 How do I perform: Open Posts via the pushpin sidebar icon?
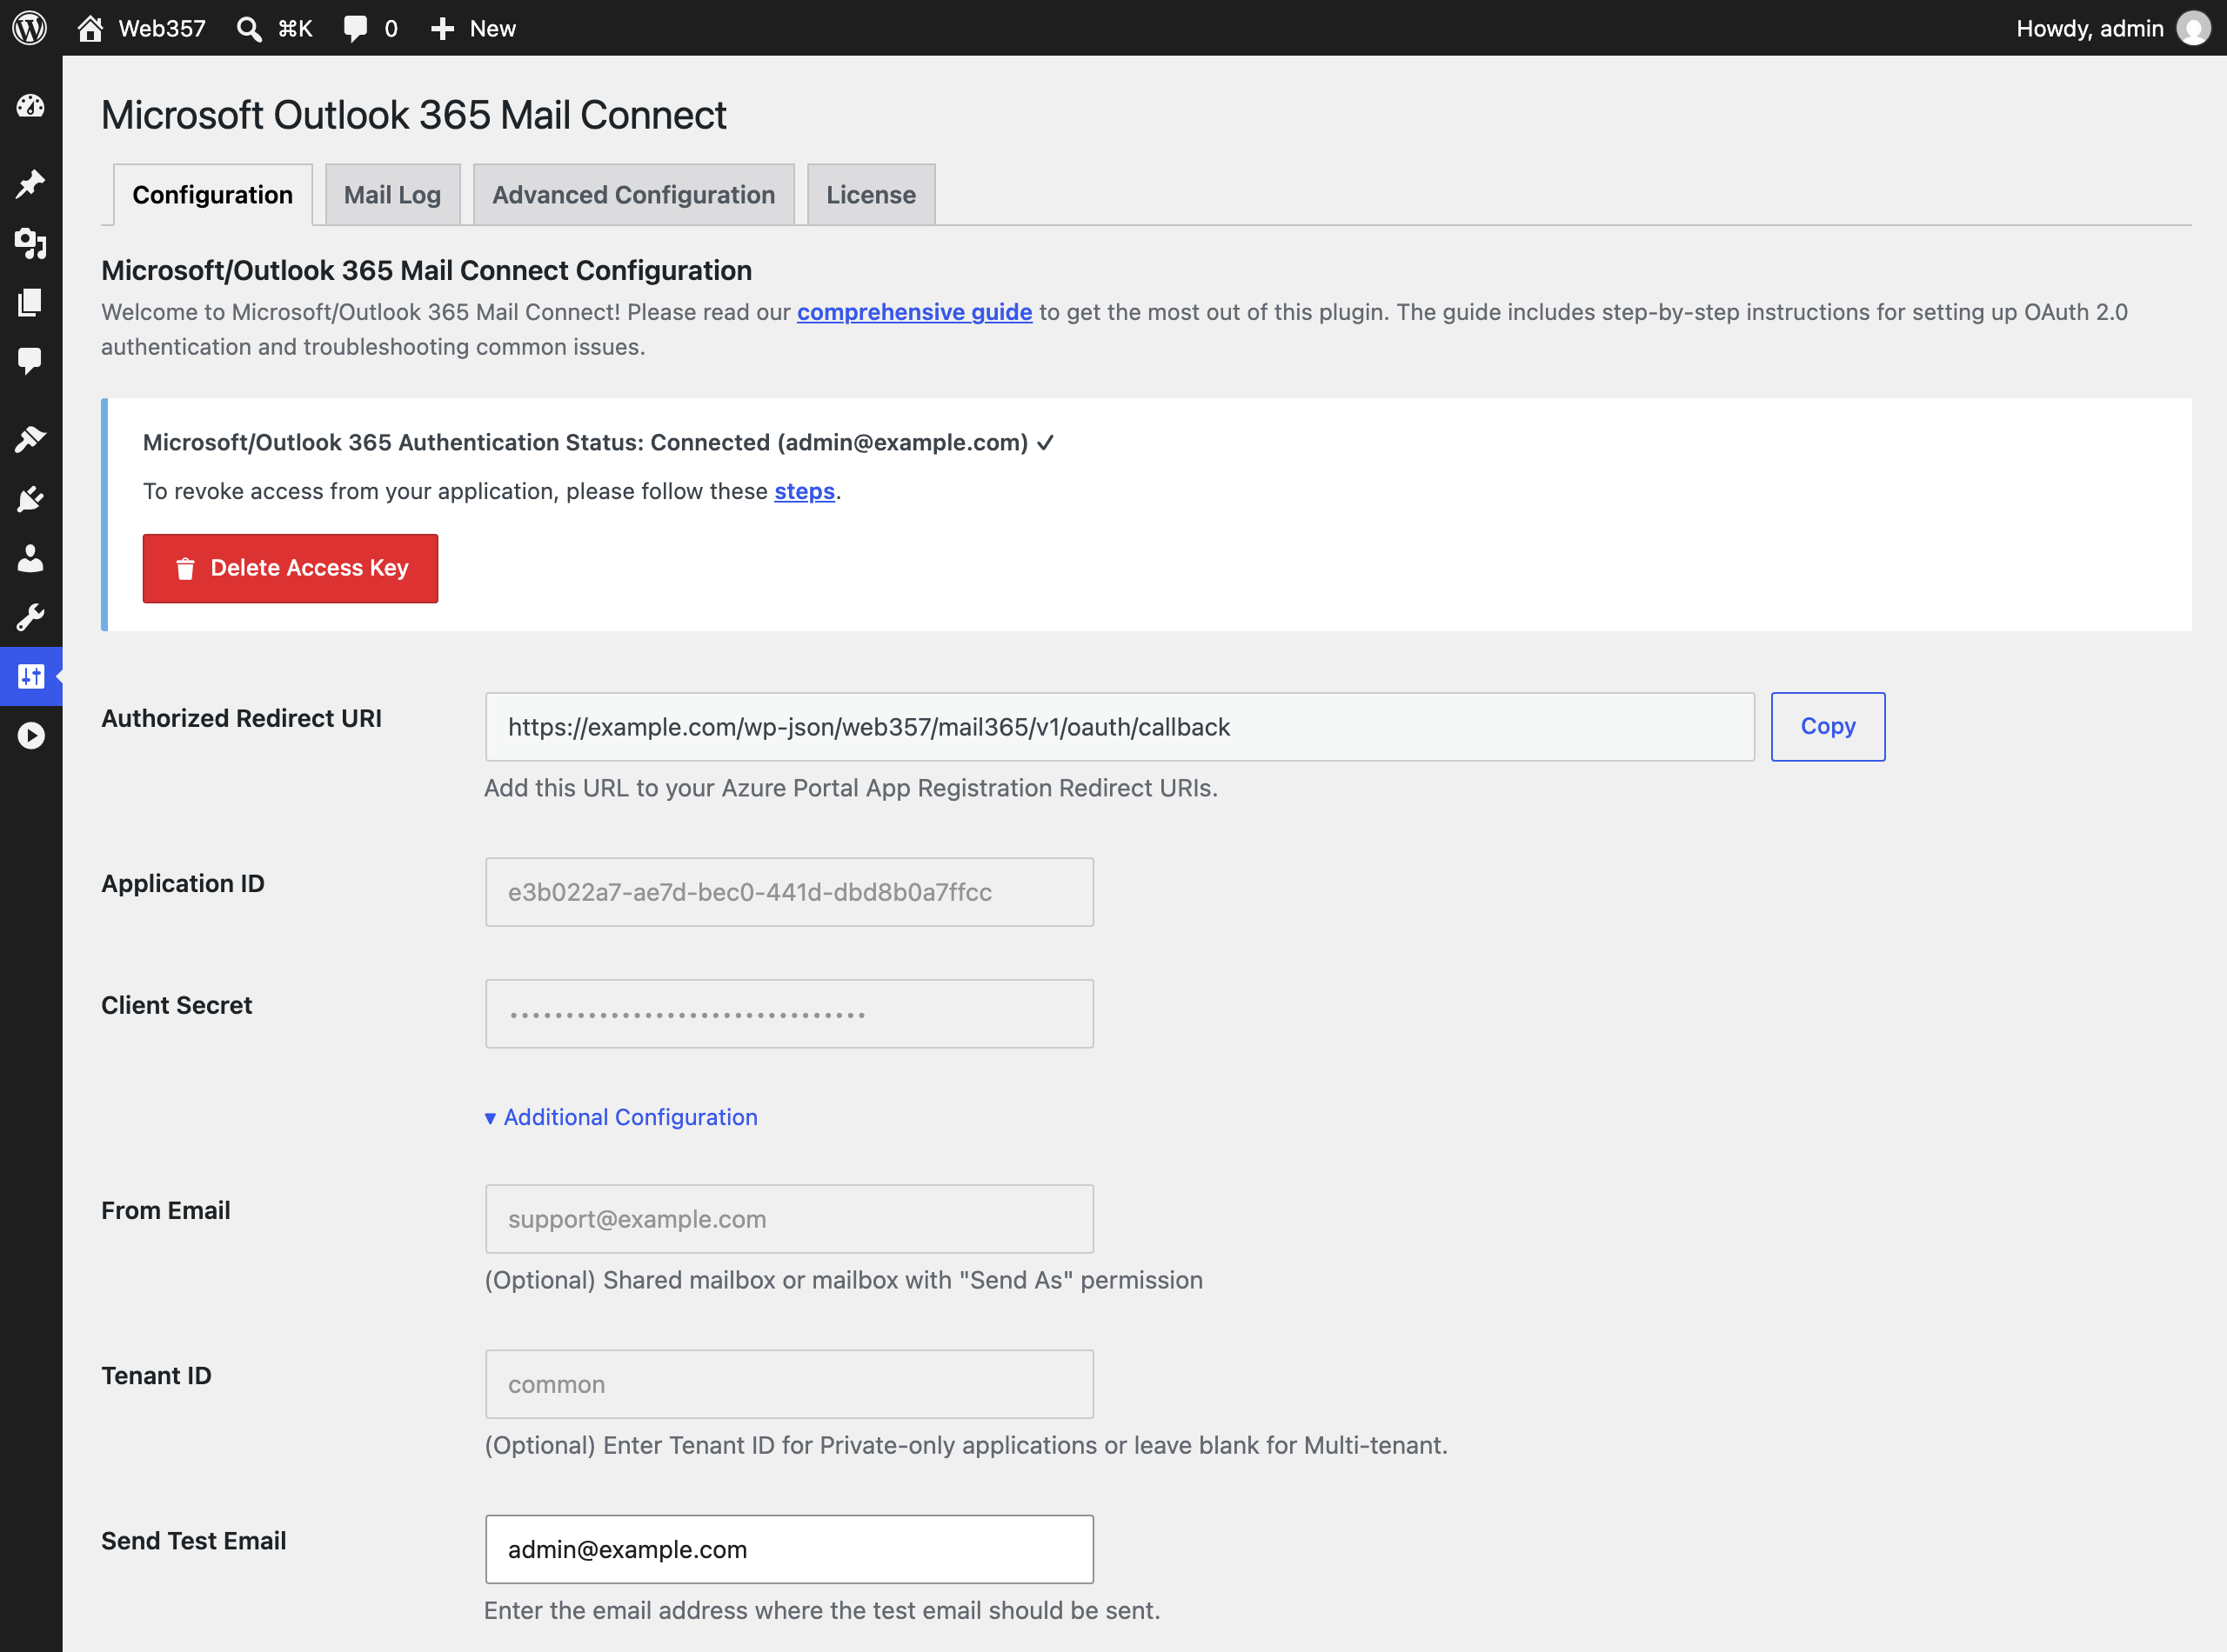tap(30, 184)
